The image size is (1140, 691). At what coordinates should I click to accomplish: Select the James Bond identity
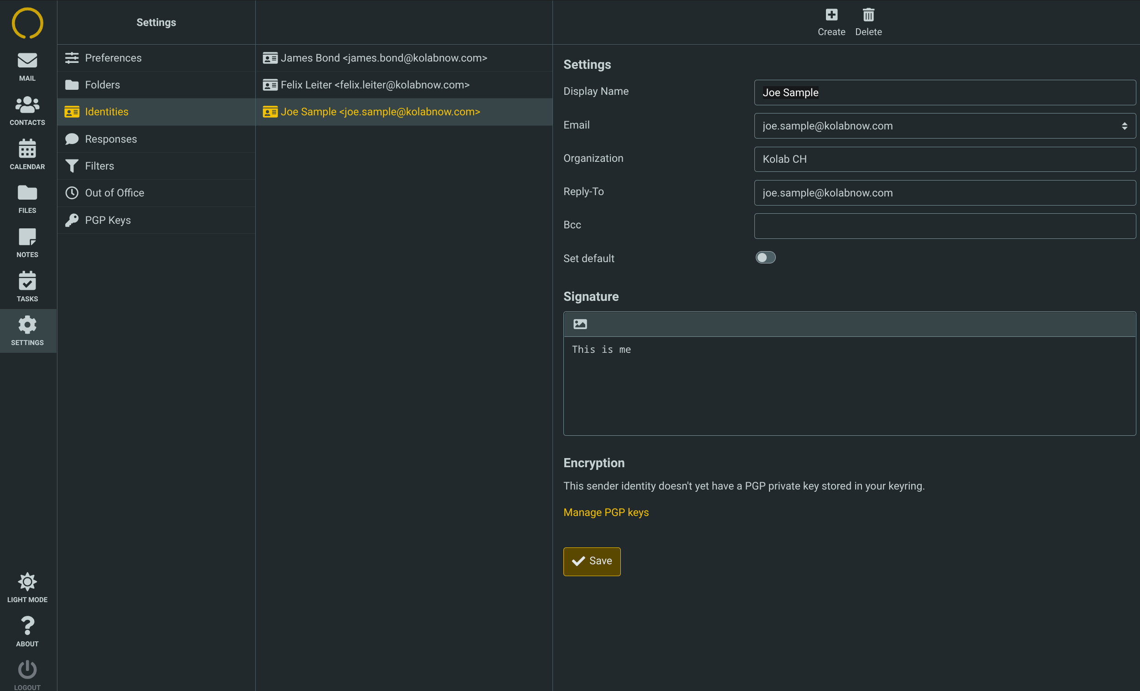(x=383, y=58)
